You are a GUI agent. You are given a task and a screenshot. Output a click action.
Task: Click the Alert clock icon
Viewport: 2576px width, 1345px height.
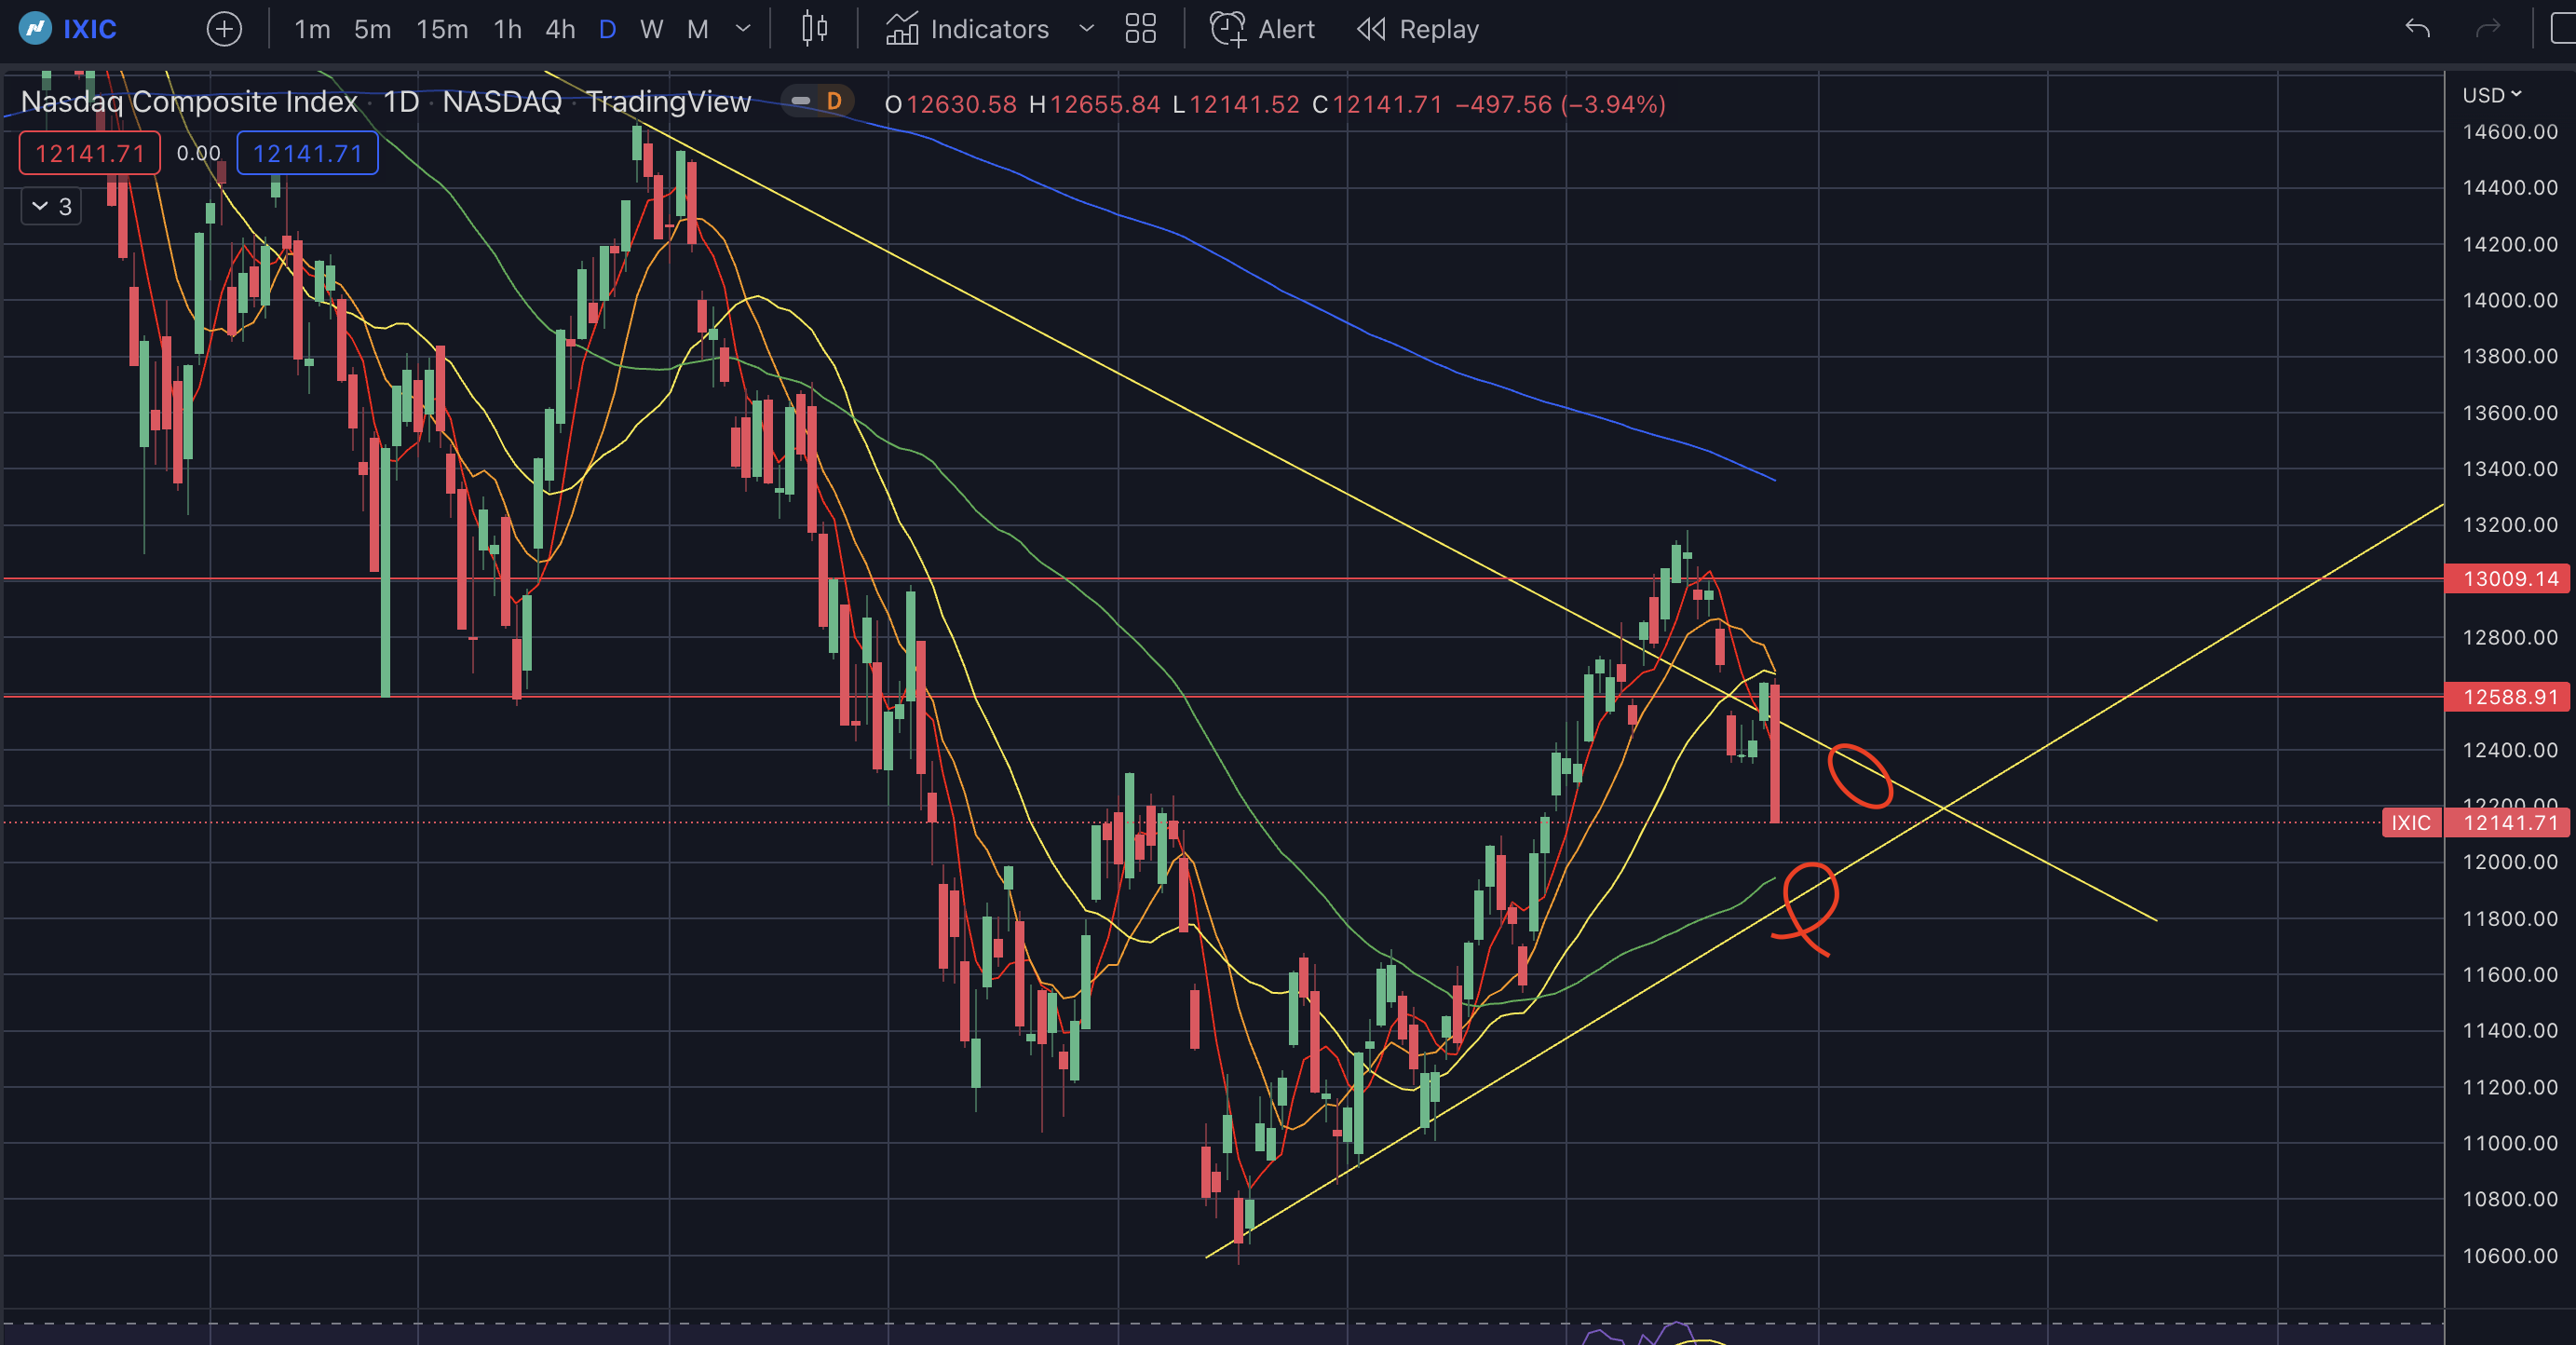click(1227, 29)
